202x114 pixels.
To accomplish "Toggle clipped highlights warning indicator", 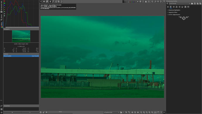I will (146, 1).
